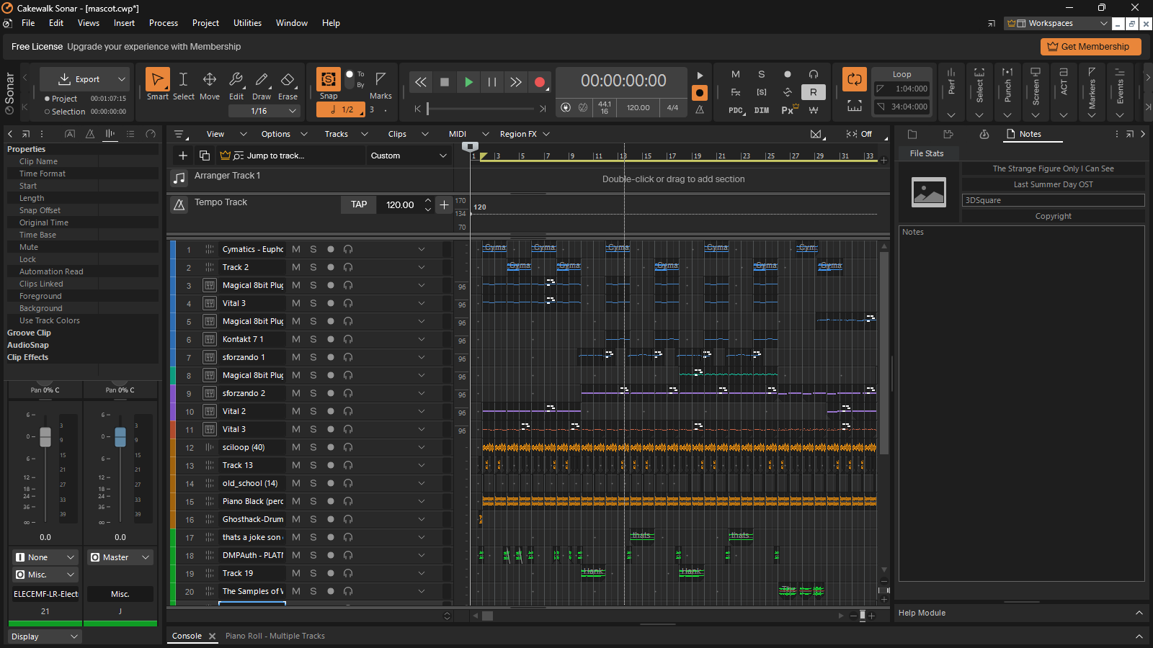The image size is (1153, 648).
Task: Toggle the Snap to grid button
Action: (x=328, y=78)
